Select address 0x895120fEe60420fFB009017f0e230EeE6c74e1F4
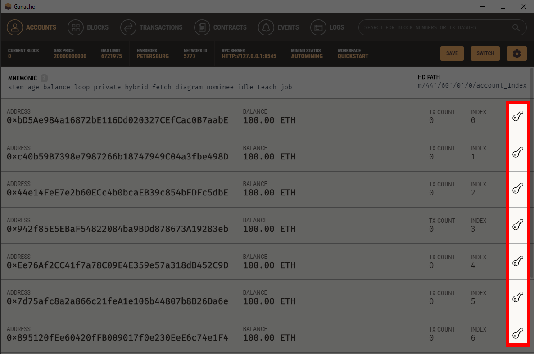The height and width of the screenshot is (354, 534). click(x=118, y=338)
